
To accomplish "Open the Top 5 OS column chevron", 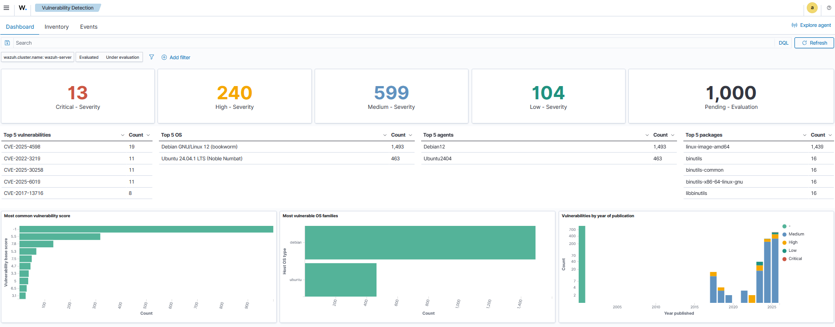I will [385, 135].
